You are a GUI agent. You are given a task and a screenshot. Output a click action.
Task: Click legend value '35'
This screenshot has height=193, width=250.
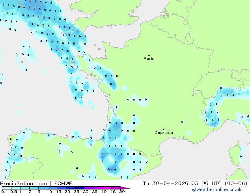click(x=95, y=191)
